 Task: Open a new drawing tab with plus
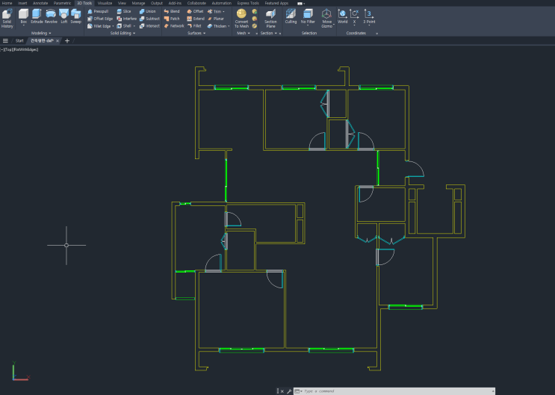coord(67,41)
